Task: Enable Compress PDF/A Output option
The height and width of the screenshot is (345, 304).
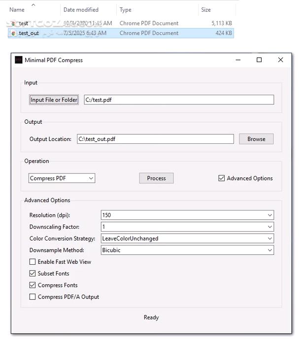Action: tap(33, 297)
